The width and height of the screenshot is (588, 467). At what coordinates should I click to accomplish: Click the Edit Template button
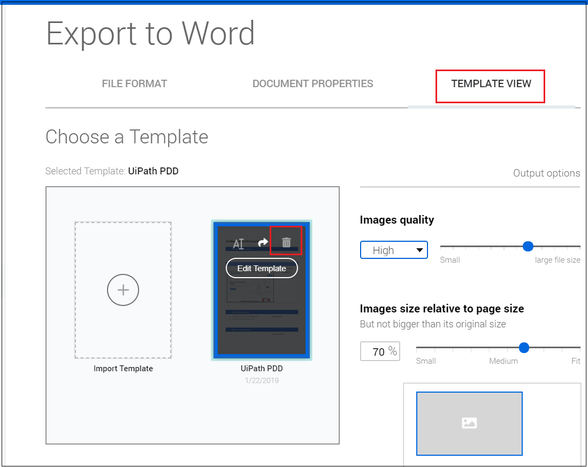coord(262,269)
